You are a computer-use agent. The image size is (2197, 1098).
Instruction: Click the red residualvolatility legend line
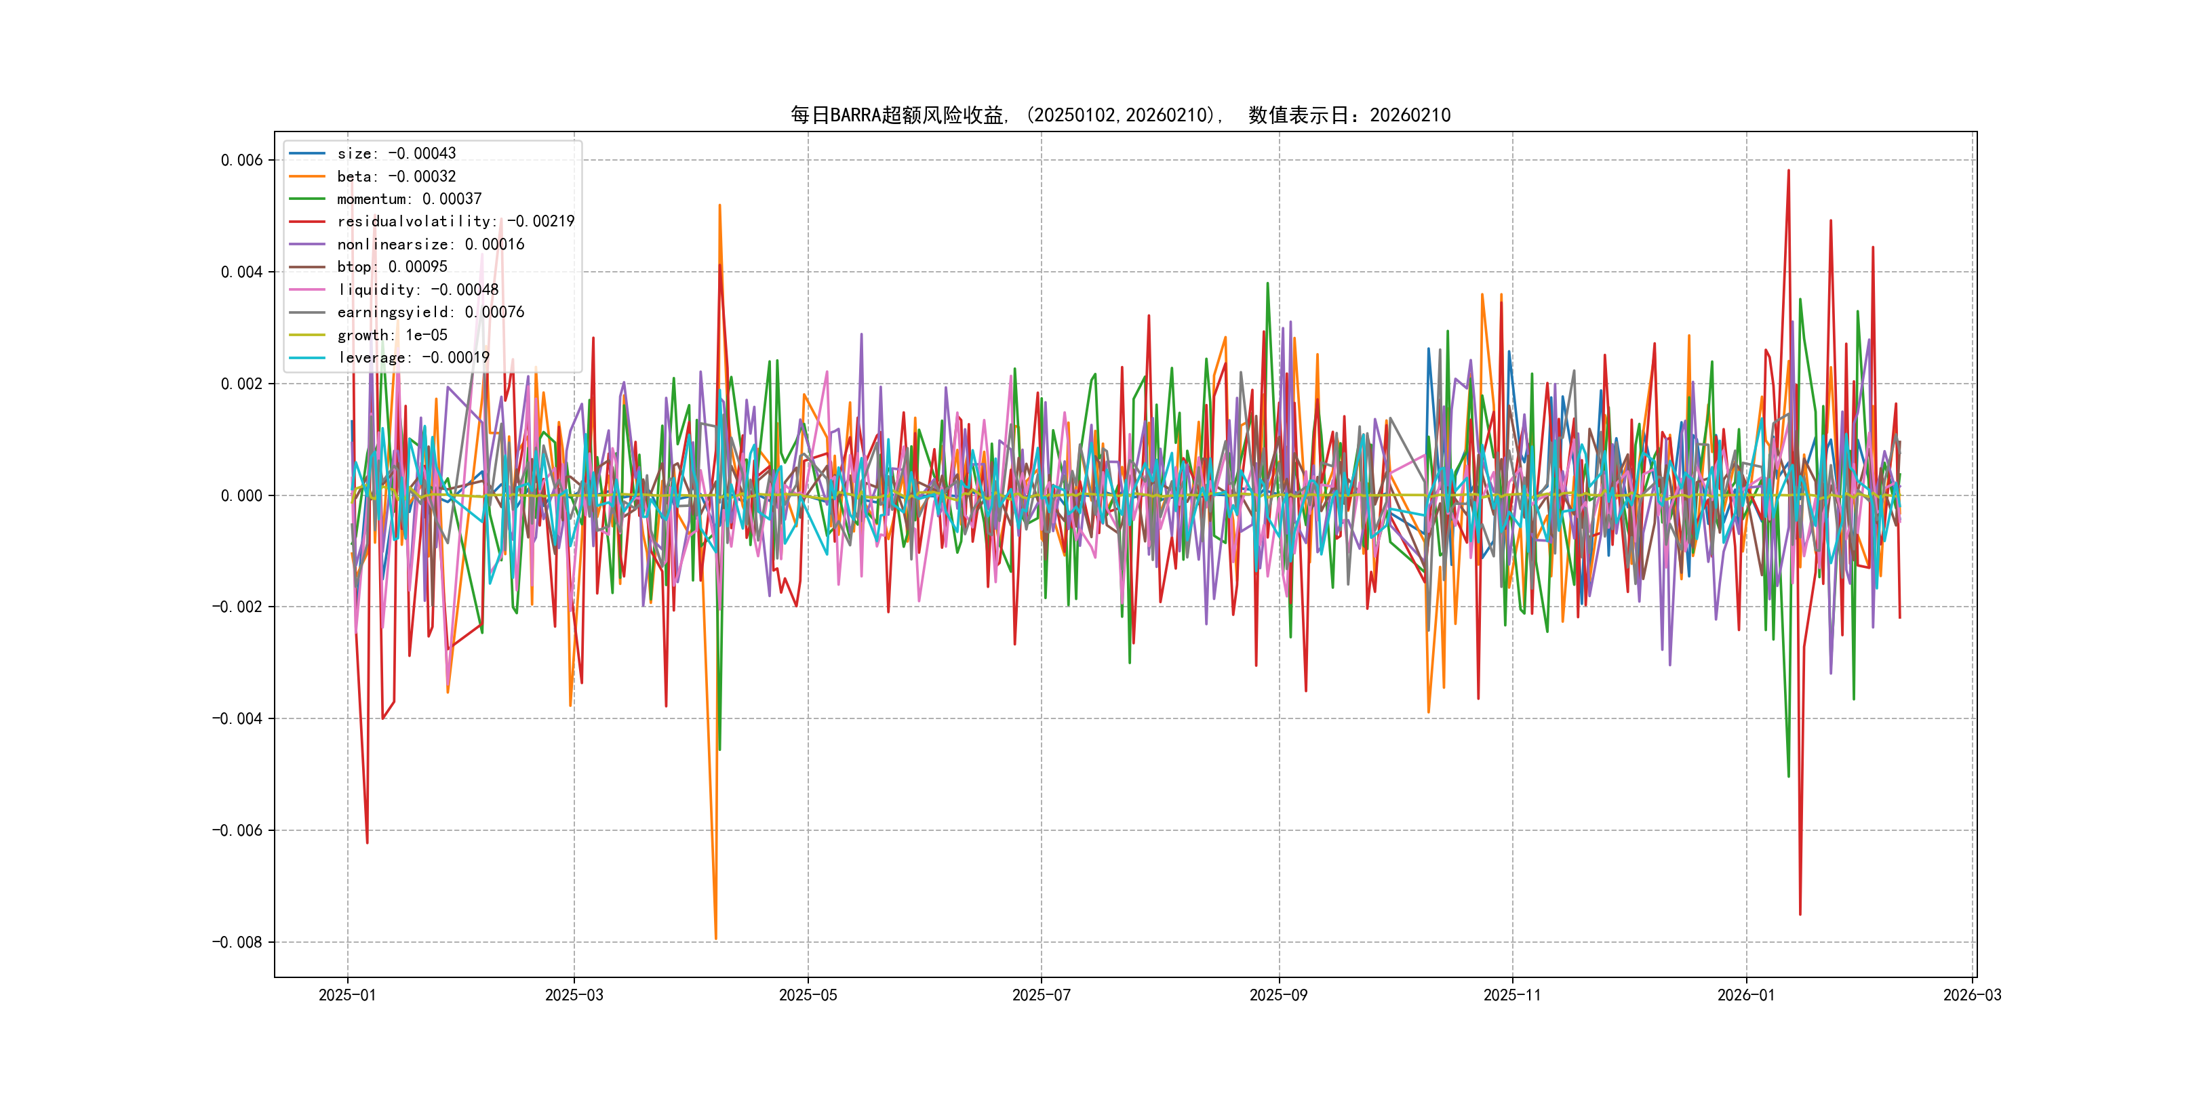pos(307,222)
